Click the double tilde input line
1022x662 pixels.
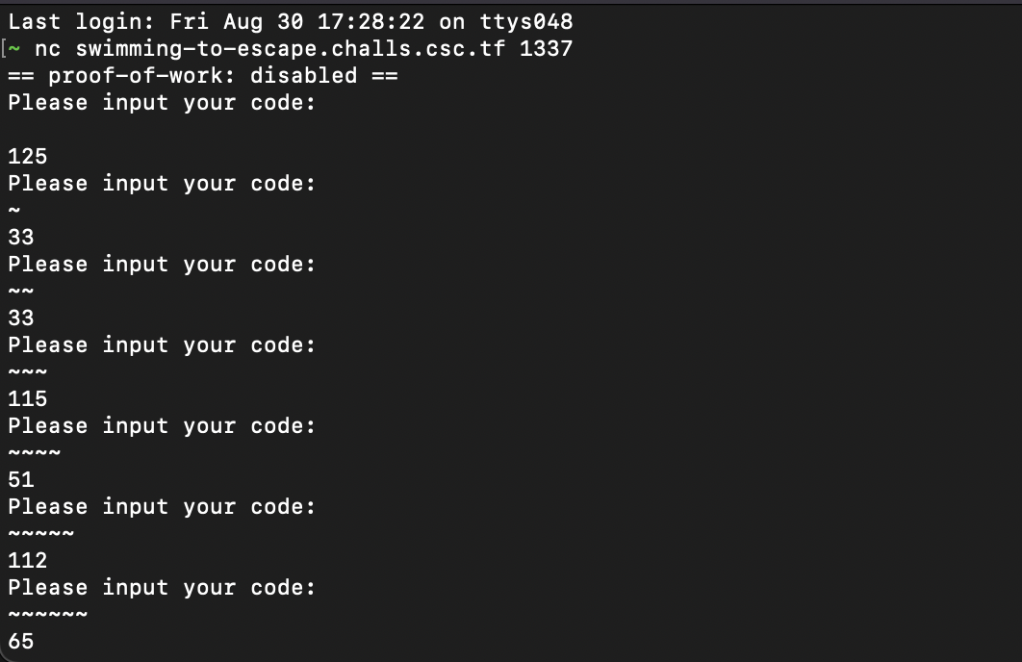click(x=21, y=292)
